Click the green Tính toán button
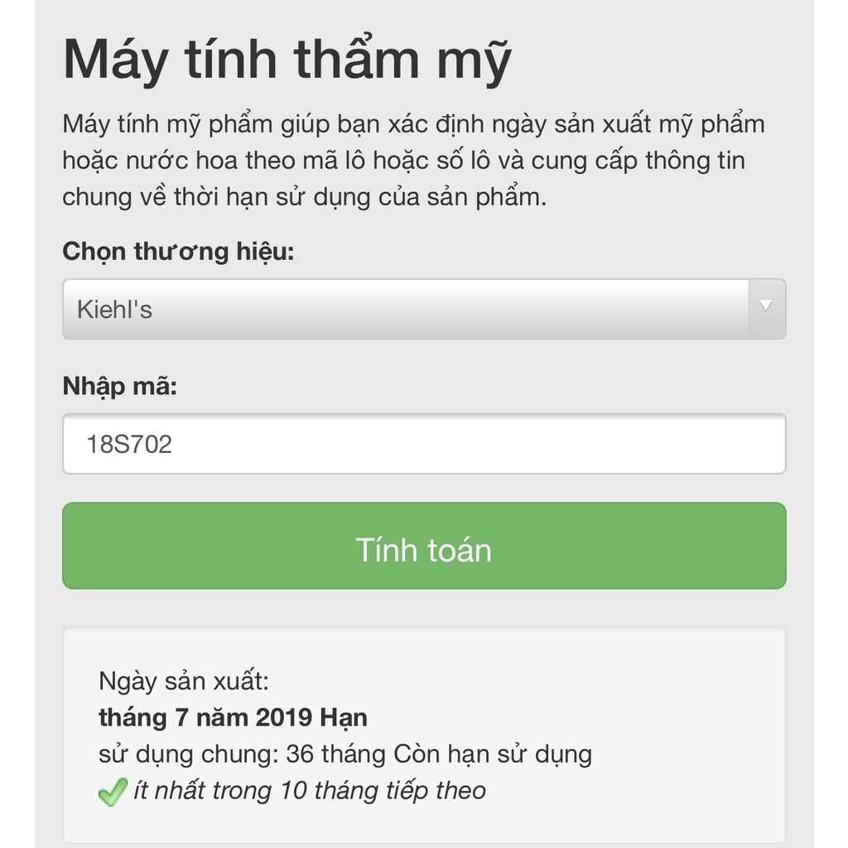 click(424, 546)
